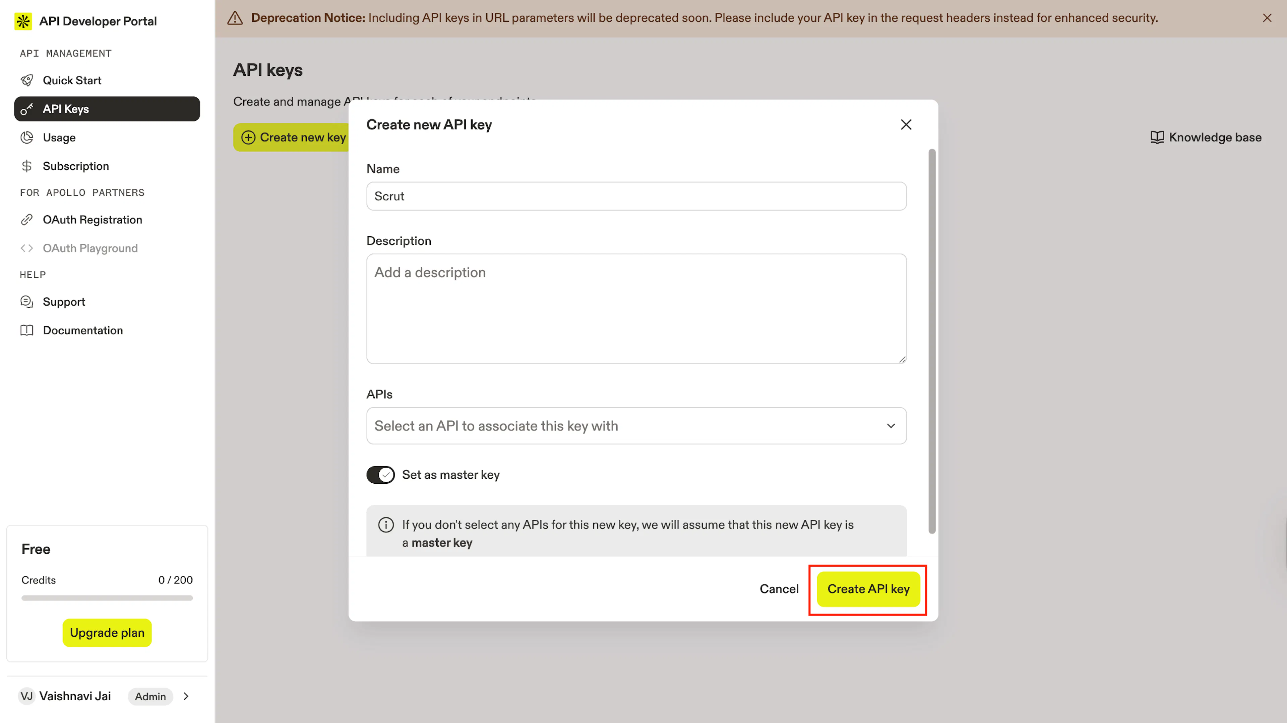Viewport: 1287px width, 723px height.
Task: Open the API Keys sidebar item
Action: 107,109
